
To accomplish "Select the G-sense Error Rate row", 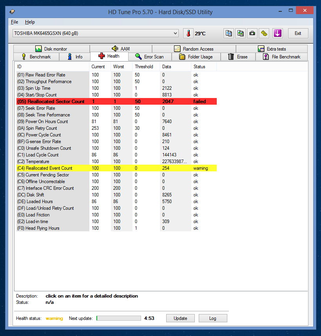I will pos(116,142).
